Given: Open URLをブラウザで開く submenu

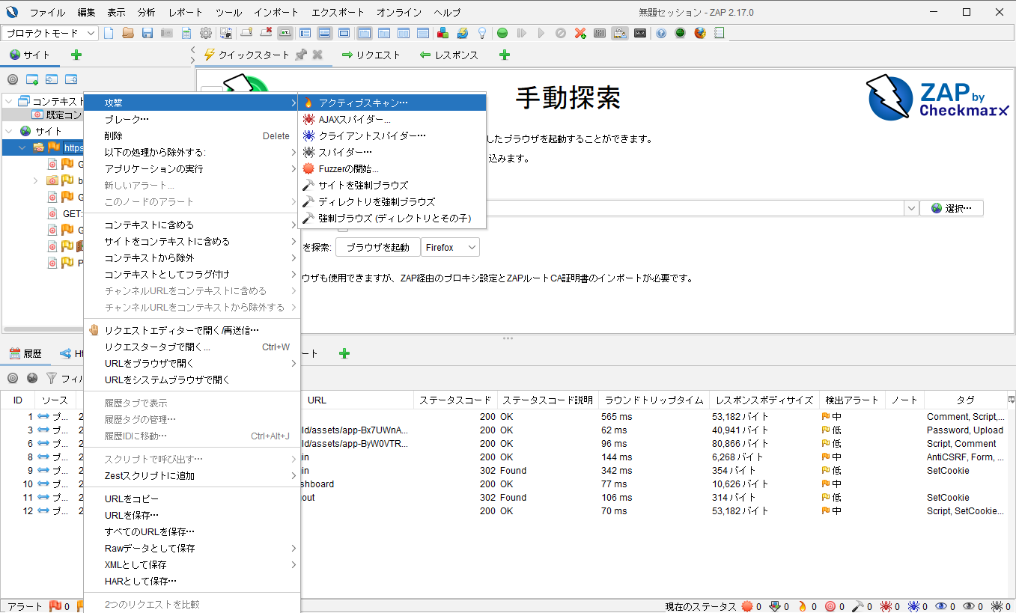Looking at the screenshot, I should 192,363.
